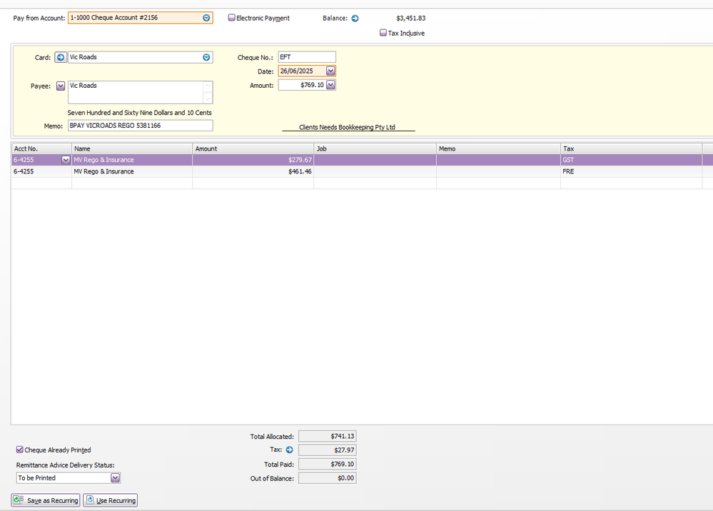Click the Tax column header
The image size is (713, 511).
[631, 148]
